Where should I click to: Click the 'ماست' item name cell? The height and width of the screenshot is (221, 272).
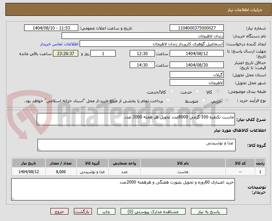[183, 172]
